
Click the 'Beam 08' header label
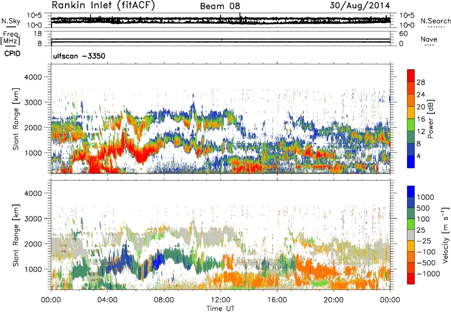[220, 6]
